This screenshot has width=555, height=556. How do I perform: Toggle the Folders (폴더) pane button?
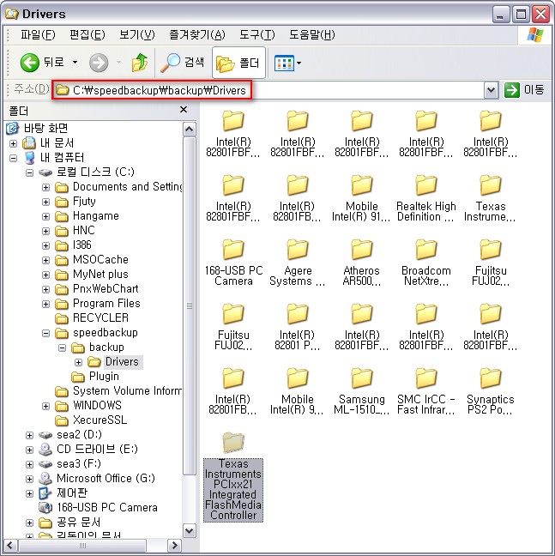click(238, 63)
